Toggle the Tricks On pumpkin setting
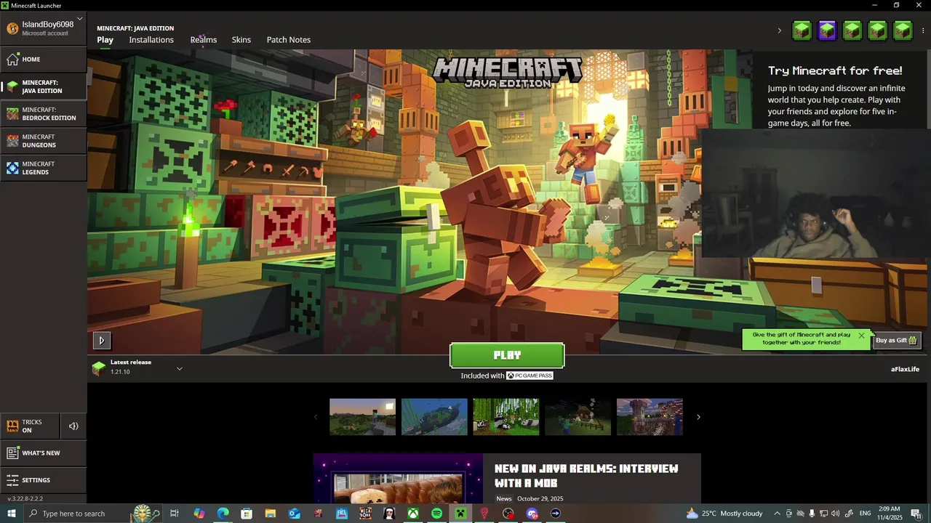931x523 pixels. pyautogui.click(x=30, y=426)
